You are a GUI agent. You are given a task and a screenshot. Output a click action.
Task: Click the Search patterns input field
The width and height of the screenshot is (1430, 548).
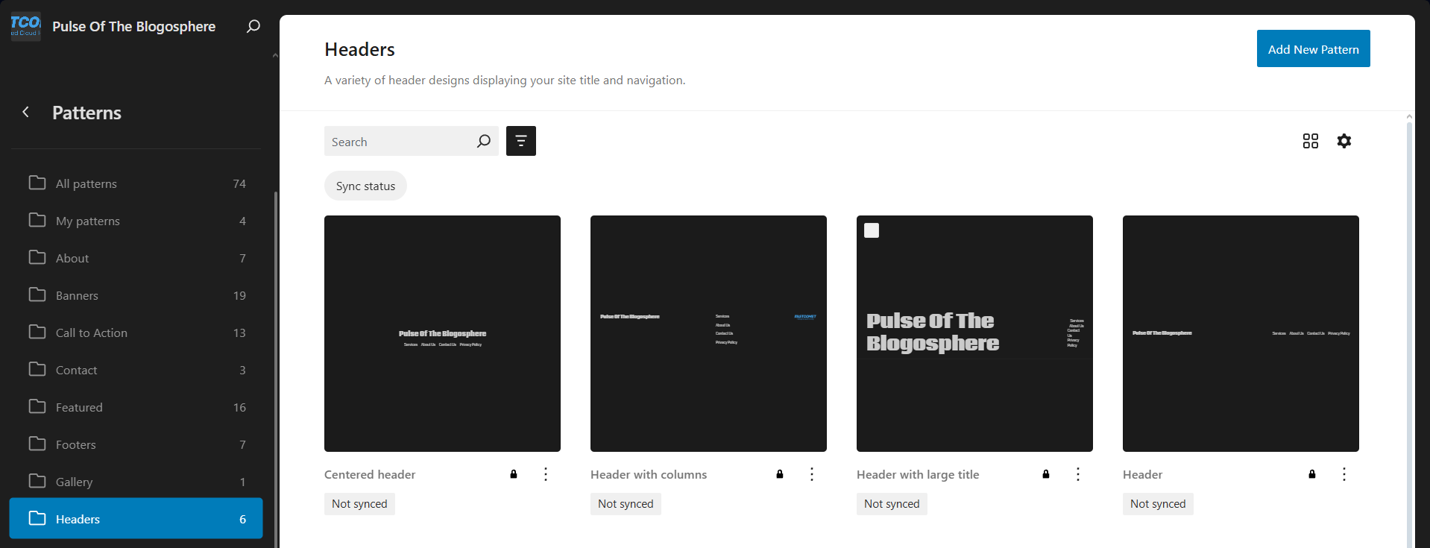(x=399, y=142)
